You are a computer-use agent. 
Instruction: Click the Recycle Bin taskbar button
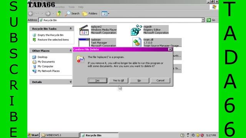pyautogui.click(x=99, y=135)
